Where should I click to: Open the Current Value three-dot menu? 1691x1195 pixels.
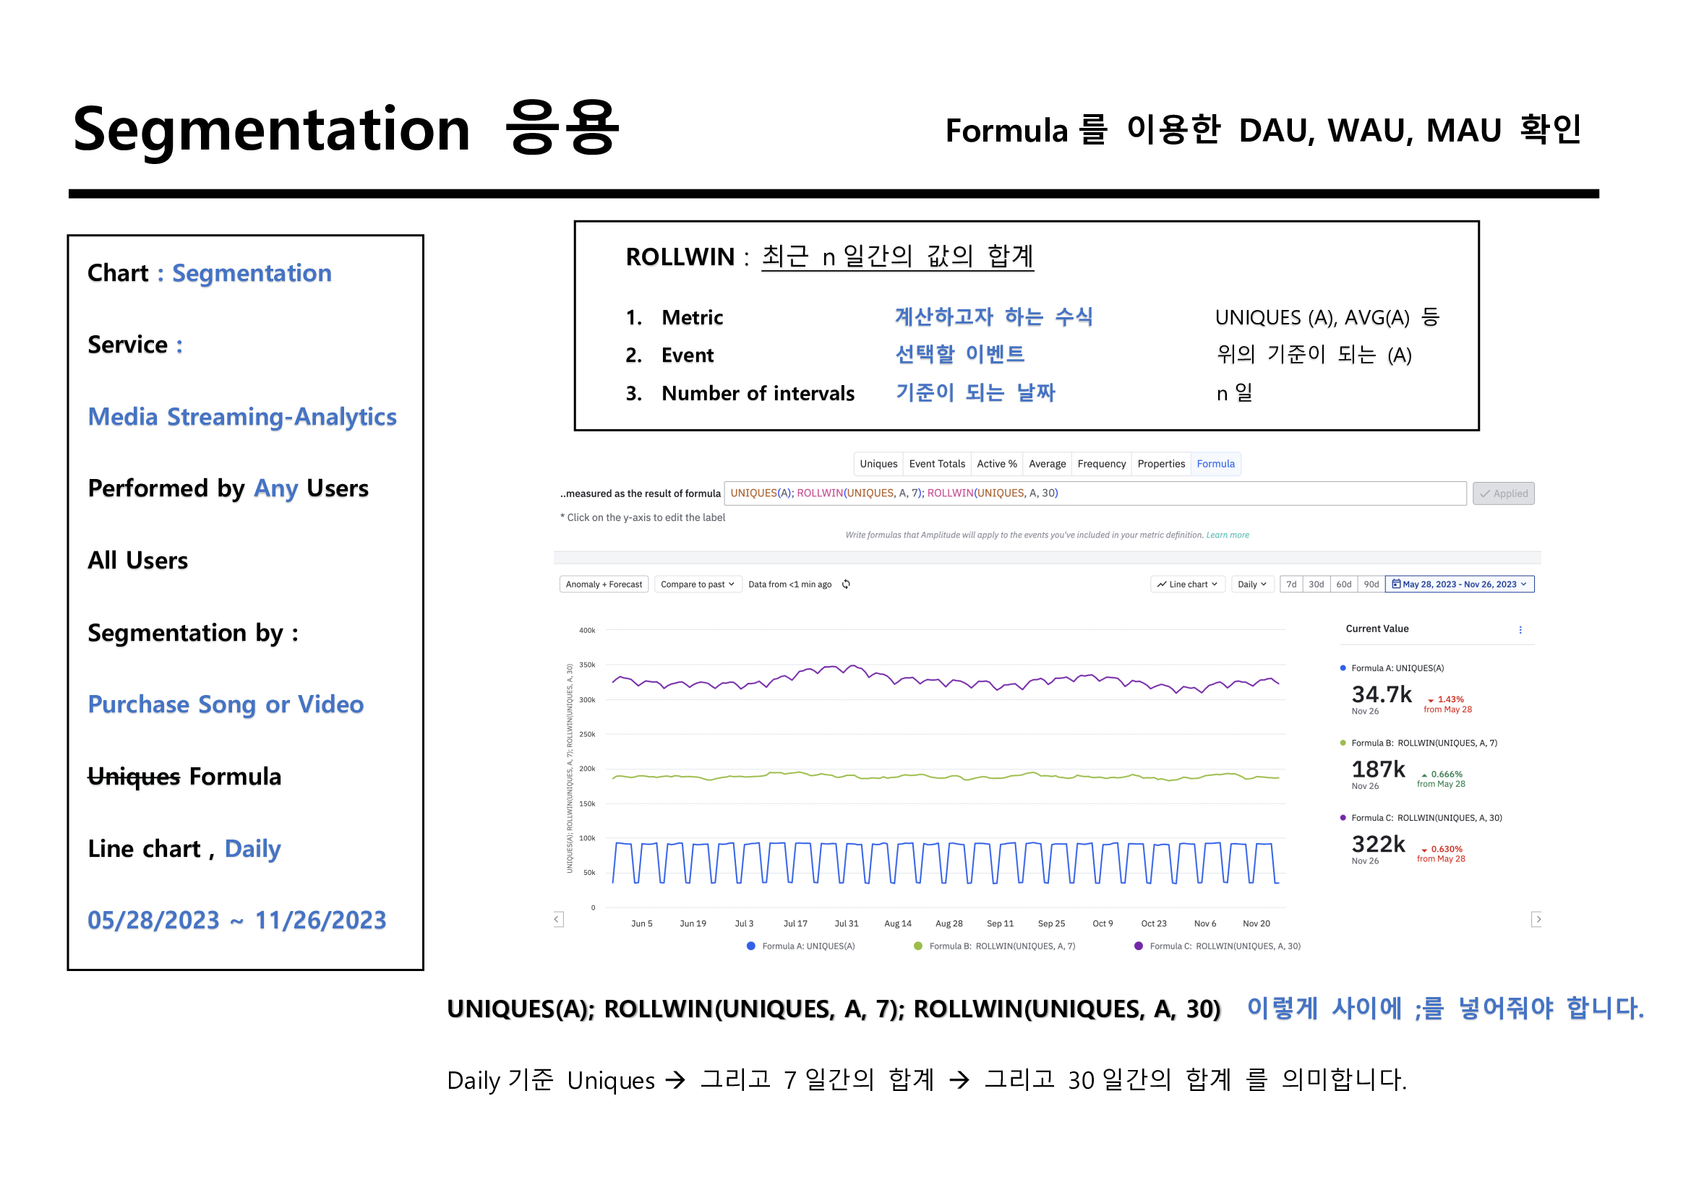coord(1520,630)
